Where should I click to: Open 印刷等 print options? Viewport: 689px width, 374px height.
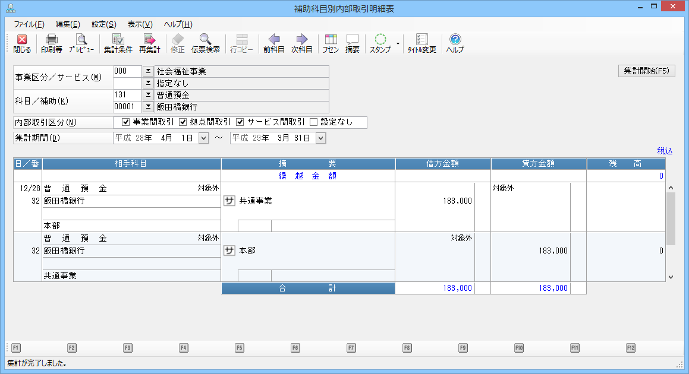coord(52,43)
